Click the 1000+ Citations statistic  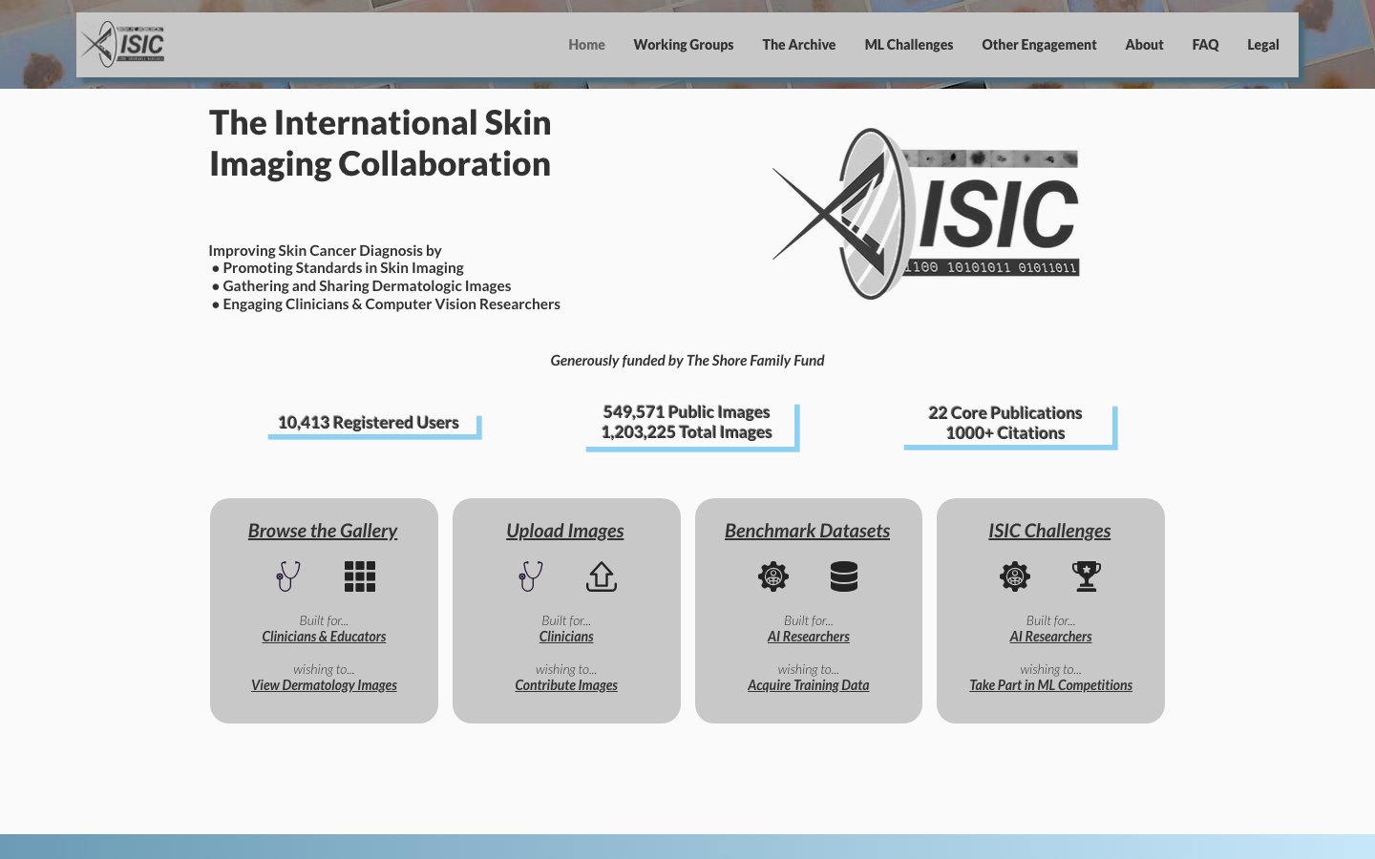1005,433
